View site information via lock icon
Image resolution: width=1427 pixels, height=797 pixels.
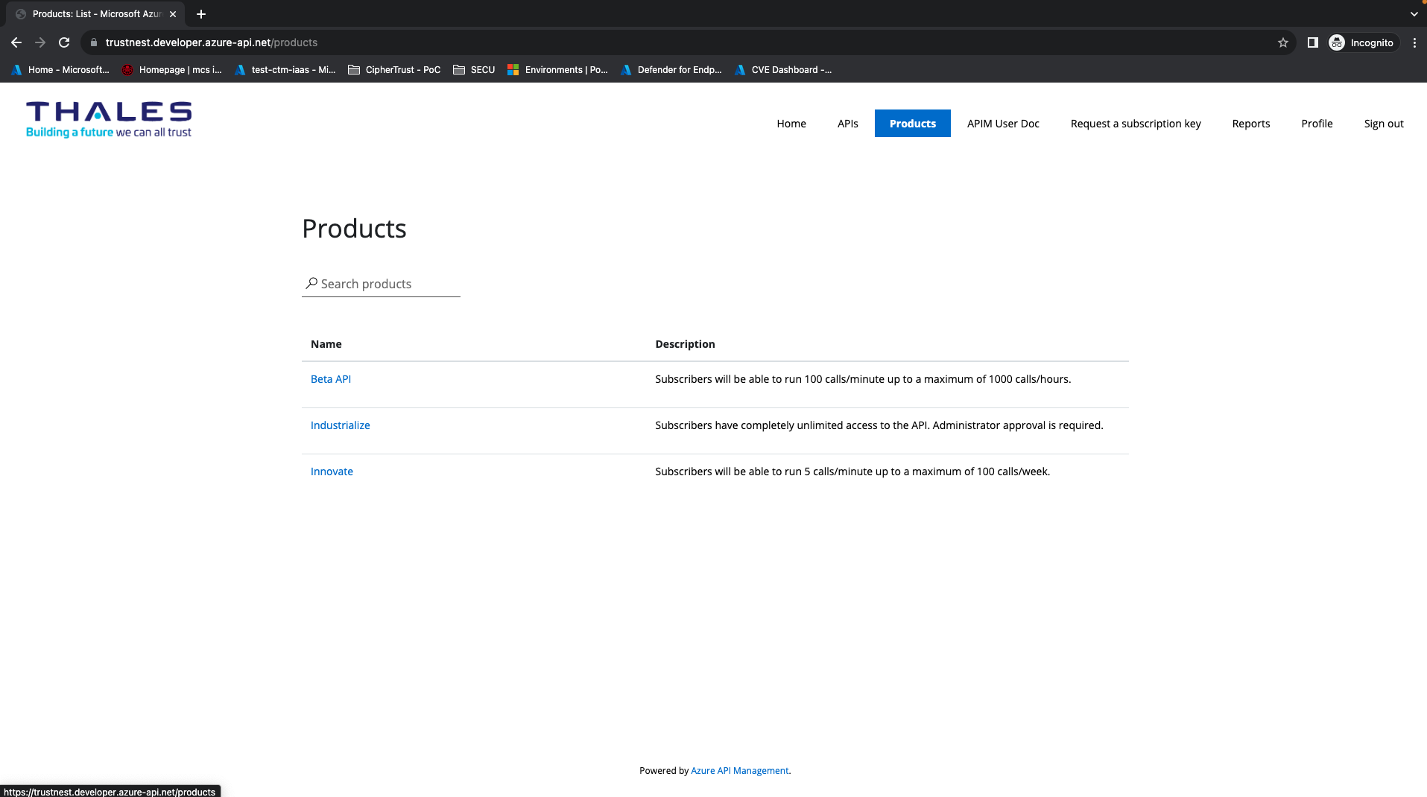[x=94, y=42]
